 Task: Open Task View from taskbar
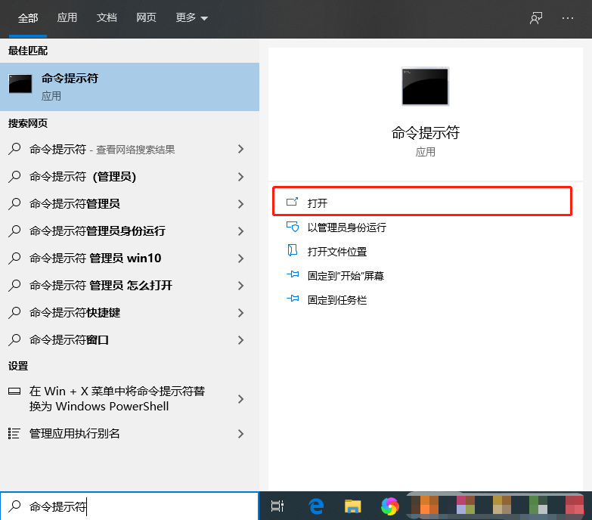tap(277, 506)
